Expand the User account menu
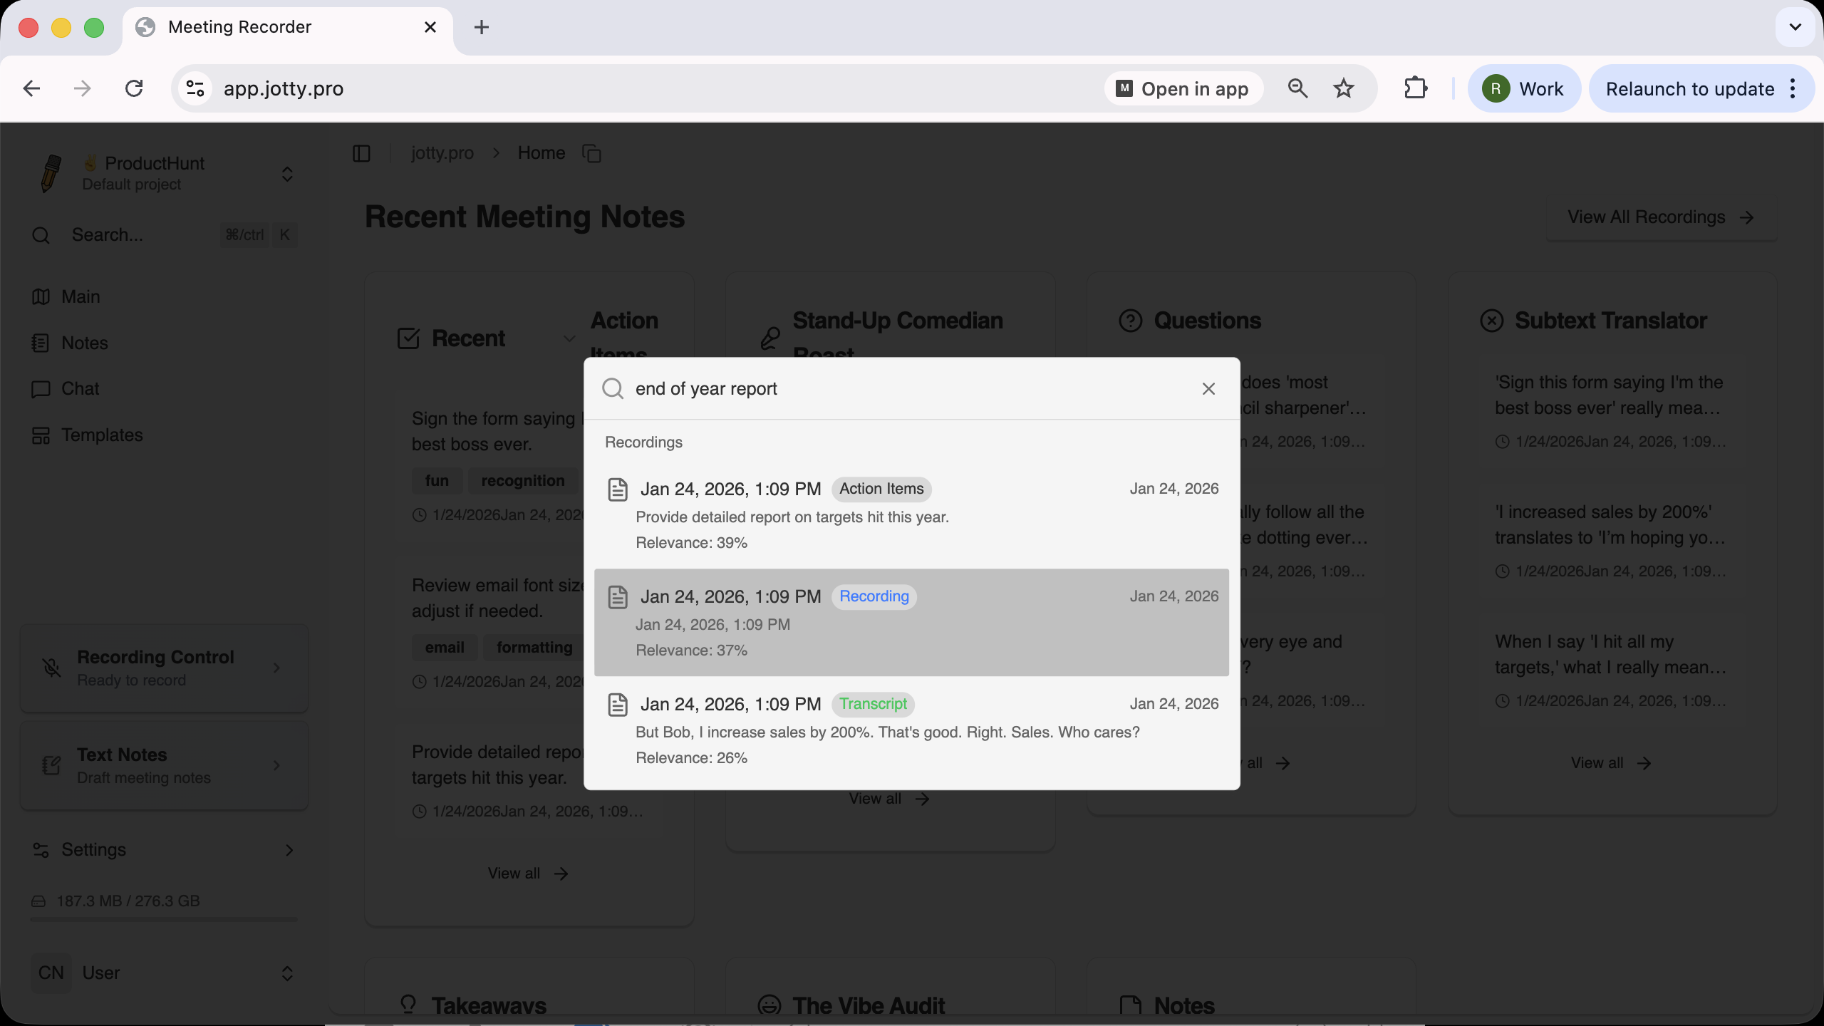1824x1026 pixels. click(287, 973)
